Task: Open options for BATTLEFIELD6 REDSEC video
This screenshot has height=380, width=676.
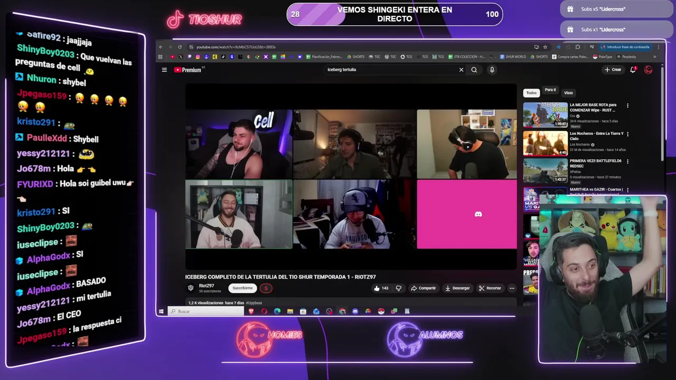Action: point(627,161)
